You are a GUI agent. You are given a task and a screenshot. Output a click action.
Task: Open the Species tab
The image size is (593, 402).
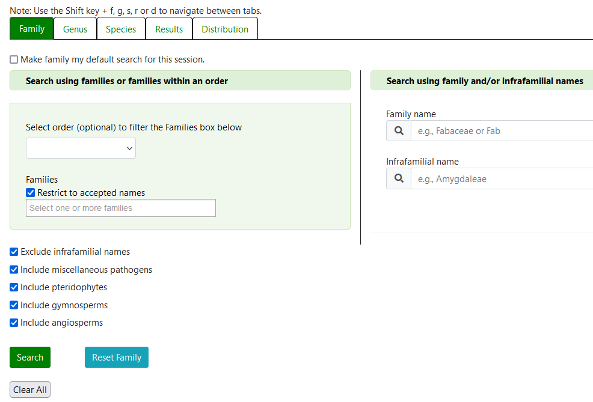point(121,29)
